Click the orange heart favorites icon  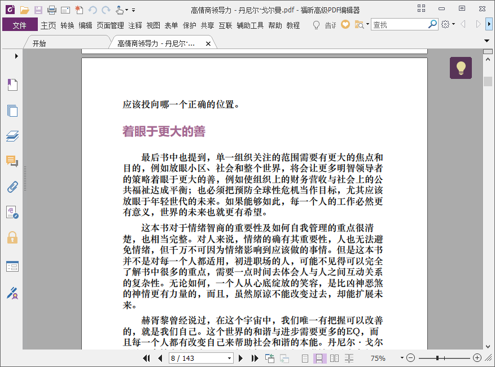pyautogui.click(x=345, y=24)
